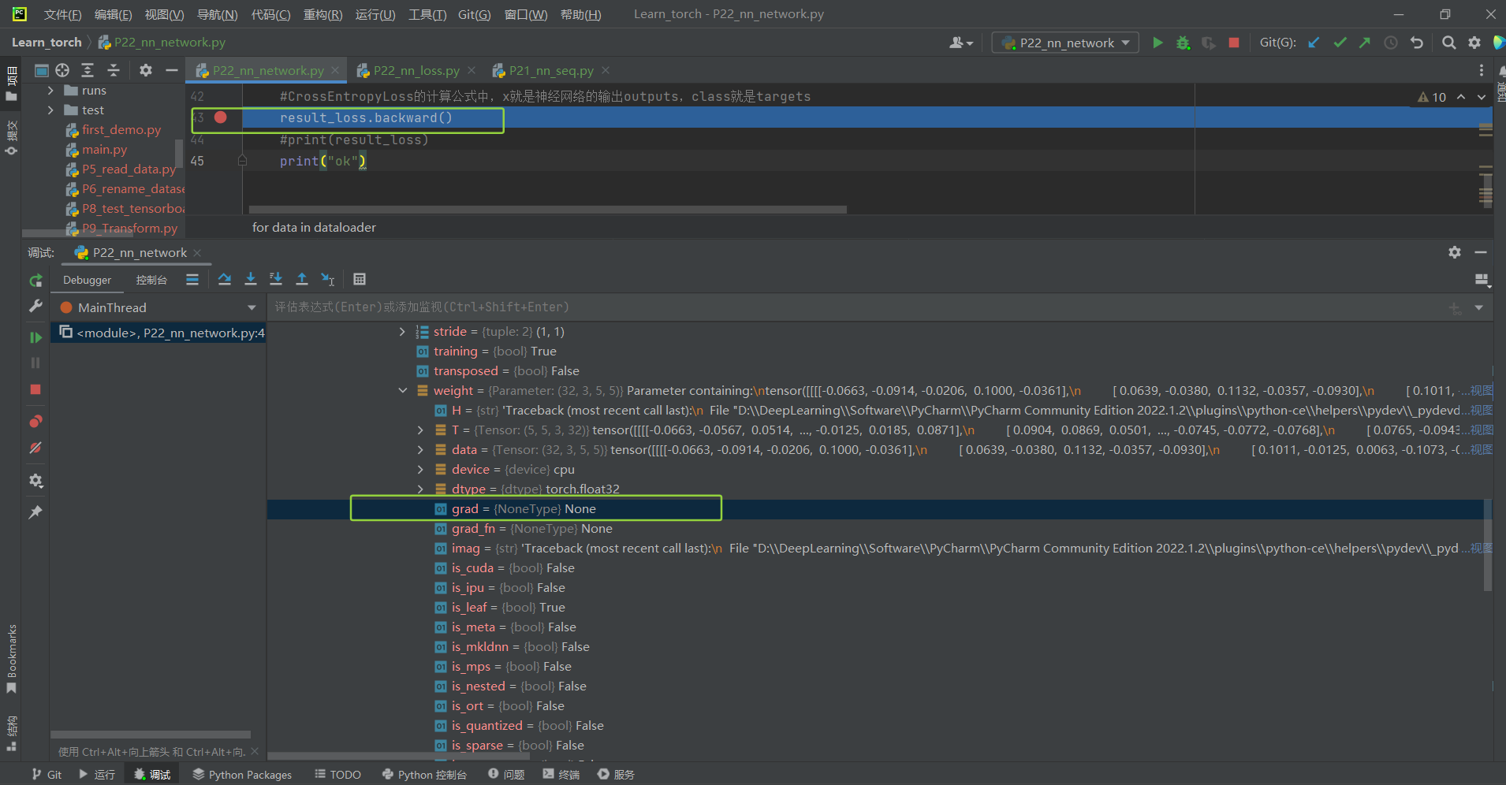Screen dimensions: 1506x785
Task: Click the editor horizontal scrollbar
Action: (548, 210)
